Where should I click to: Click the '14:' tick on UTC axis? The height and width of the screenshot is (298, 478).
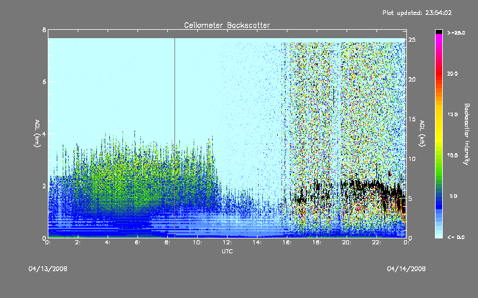pos(257,243)
